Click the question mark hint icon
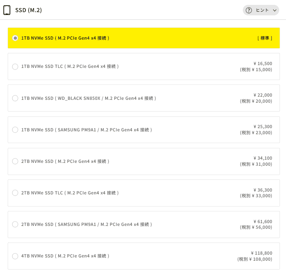 249,10
